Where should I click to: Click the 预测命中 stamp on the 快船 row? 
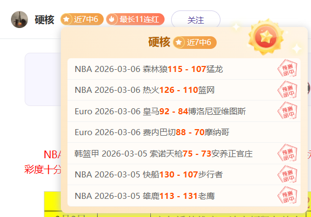click(x=287, y=174)
